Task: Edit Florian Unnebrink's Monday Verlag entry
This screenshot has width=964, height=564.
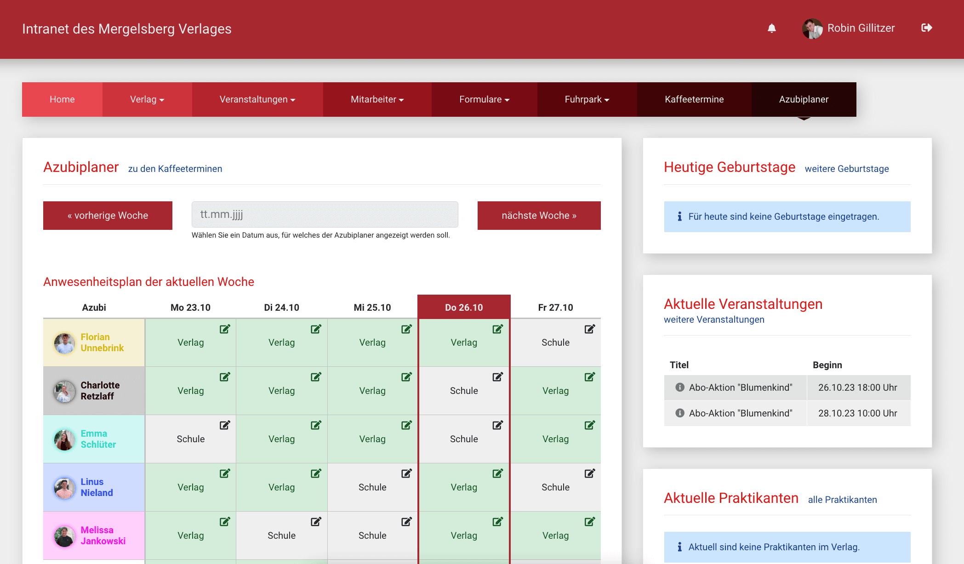Action: tap(225, 329)
